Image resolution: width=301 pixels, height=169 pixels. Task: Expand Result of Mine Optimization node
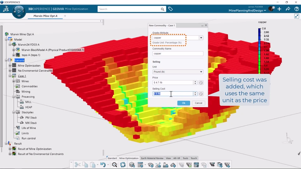click(x=10, y=149)
